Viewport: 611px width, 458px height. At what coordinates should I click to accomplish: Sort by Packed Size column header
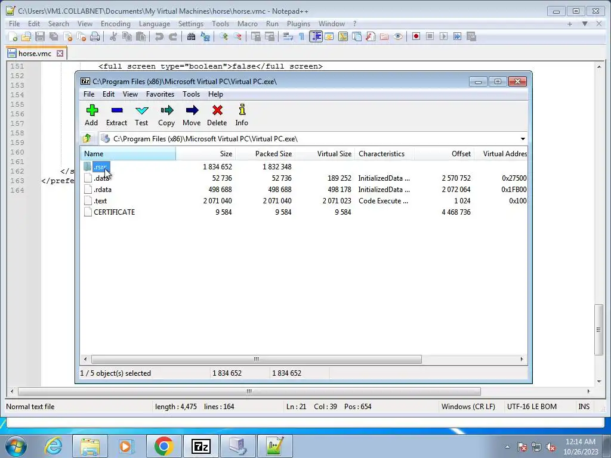265,153
